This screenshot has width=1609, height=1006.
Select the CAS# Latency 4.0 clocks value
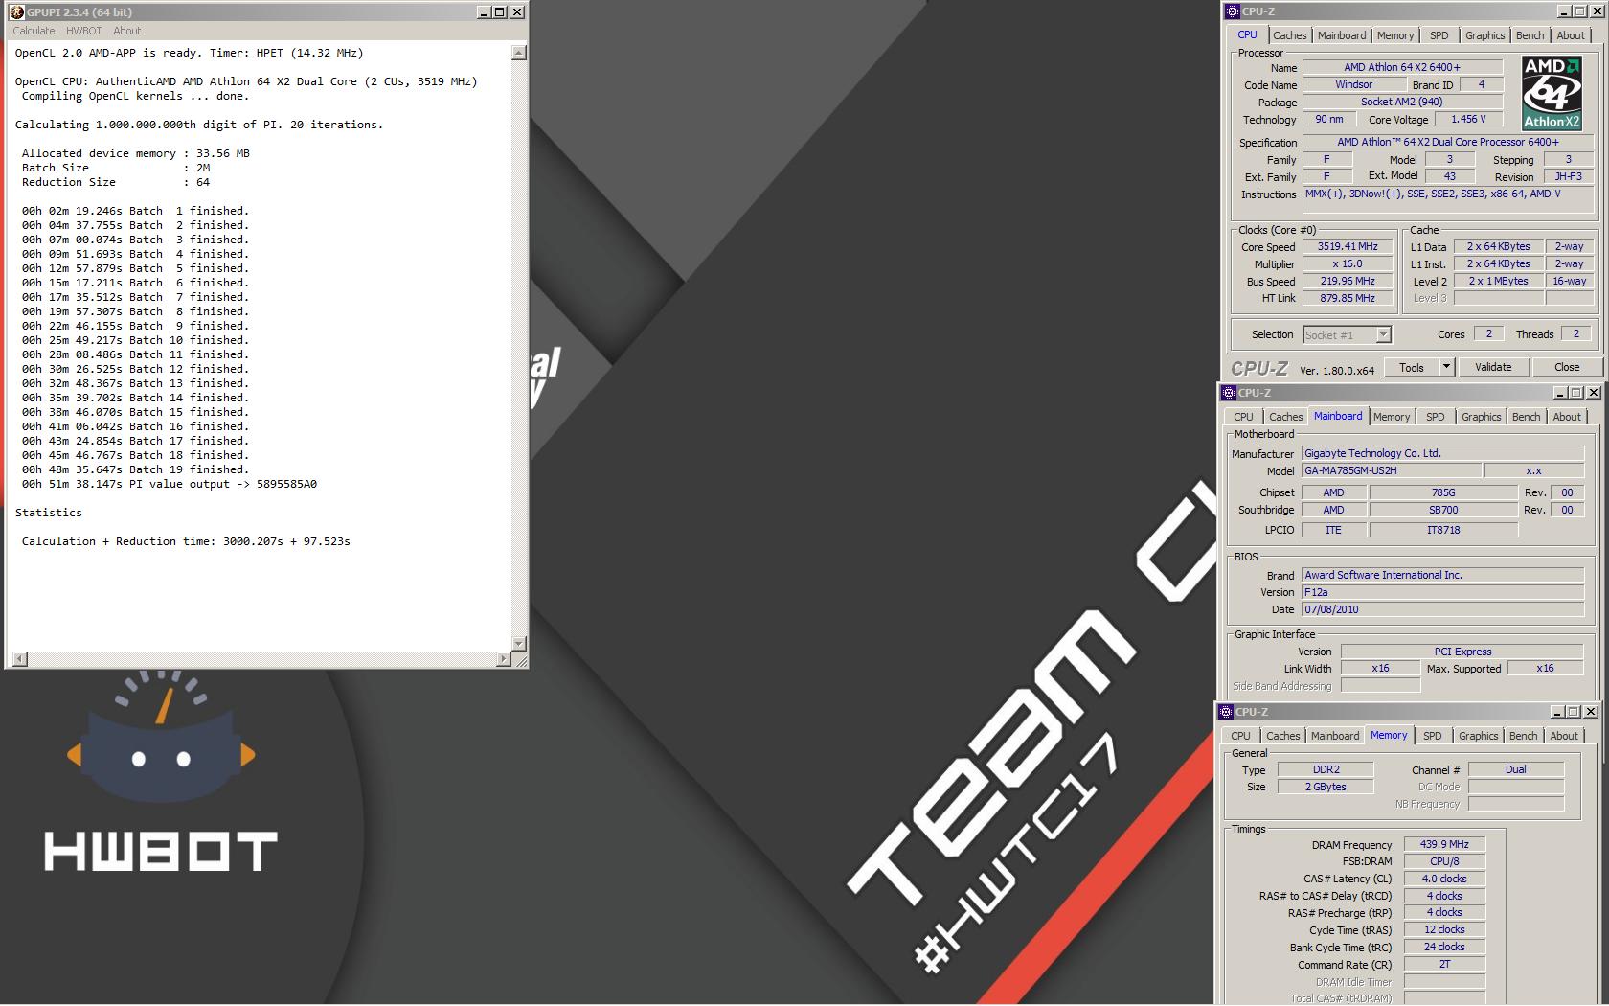coord(1444,879)
